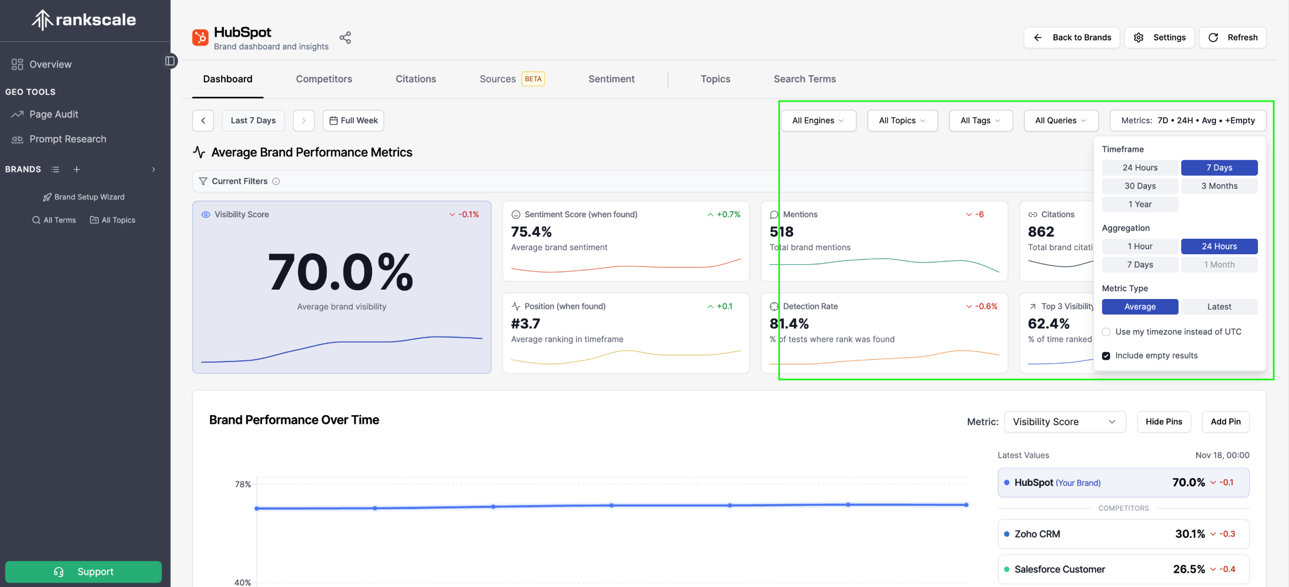Click Back to Brands button
Image resolution: width=1289 pixels, height=587 pixels.
(x=1072, y=38)
